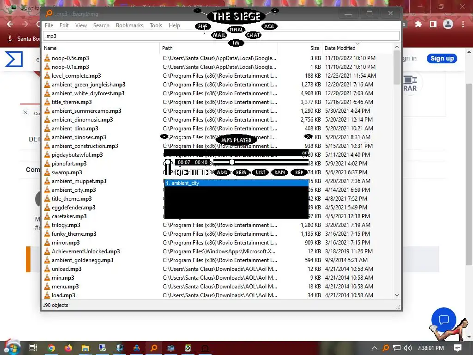Stop playback in MP3 Player
473x355 pixels.
point(200,172)
